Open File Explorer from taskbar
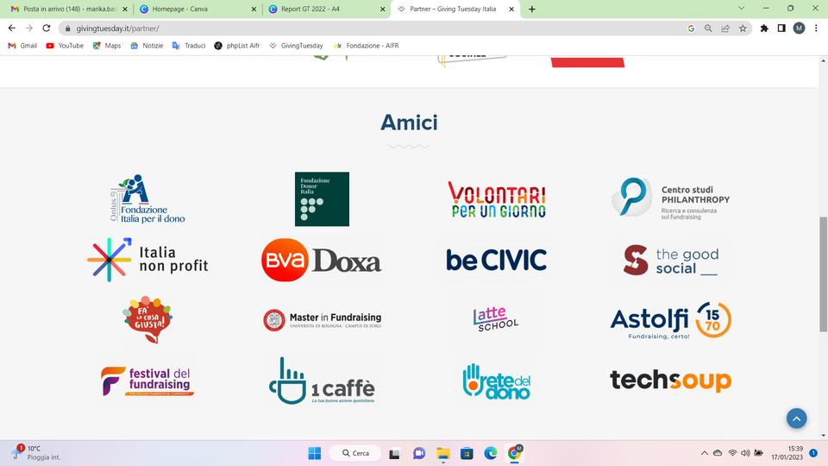The image size is (828, 466). click(442, 453)
